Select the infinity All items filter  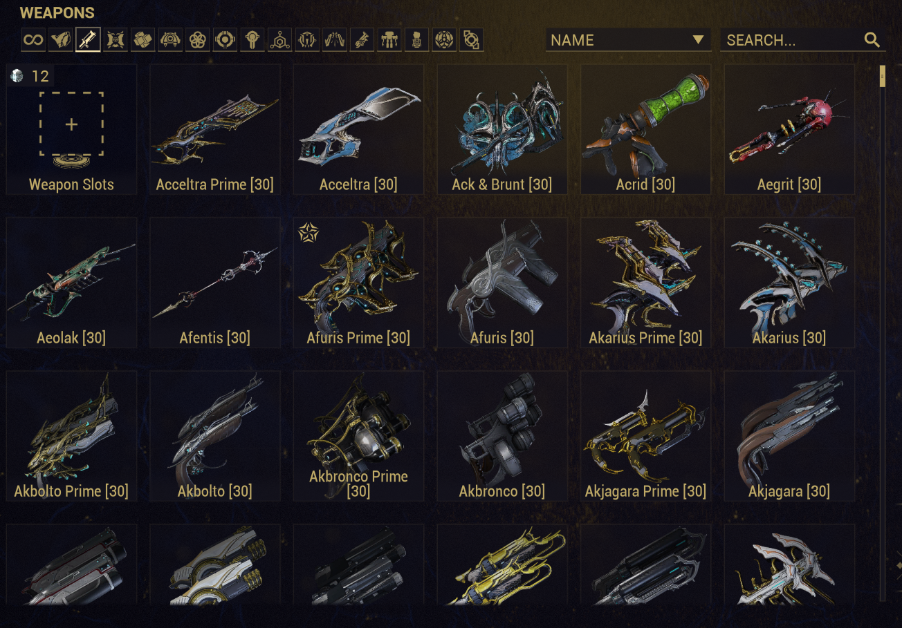coord(33,40)
